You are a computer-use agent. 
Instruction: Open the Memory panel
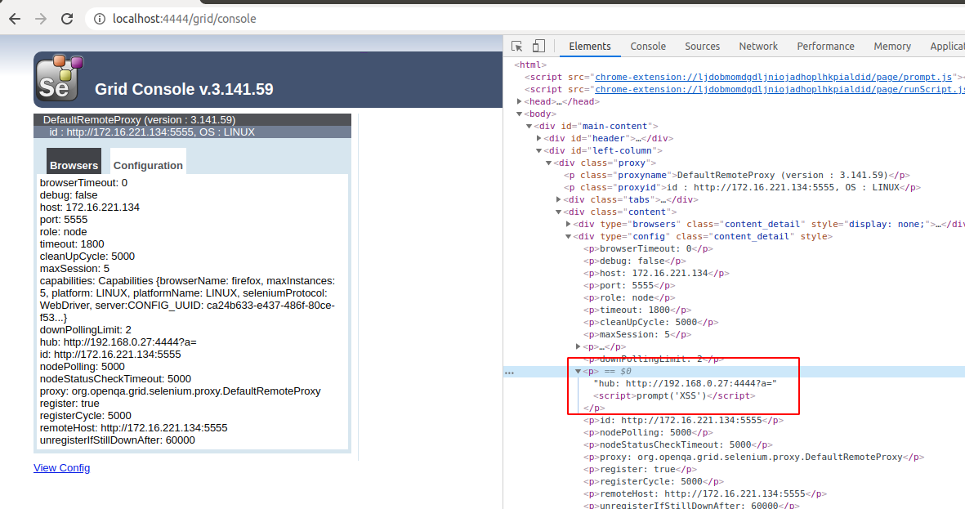point(891,47)
